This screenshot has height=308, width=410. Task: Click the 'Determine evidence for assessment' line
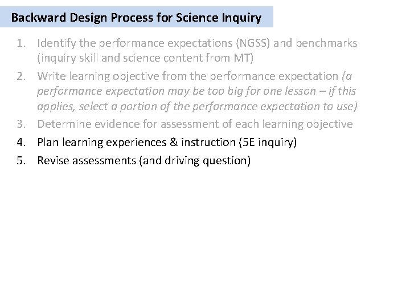[194, 124]
